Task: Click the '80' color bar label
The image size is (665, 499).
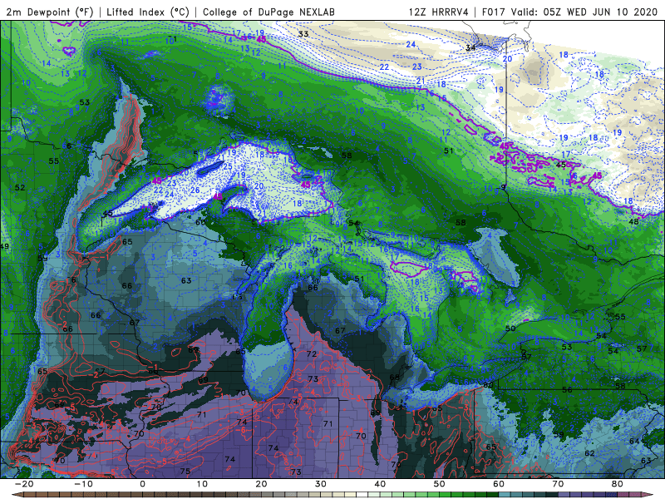Action: (618, 484)
